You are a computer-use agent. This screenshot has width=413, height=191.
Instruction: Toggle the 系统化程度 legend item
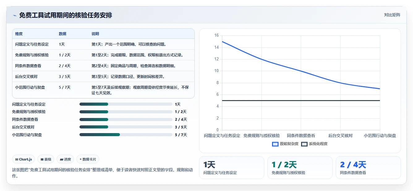coord(314,144)
